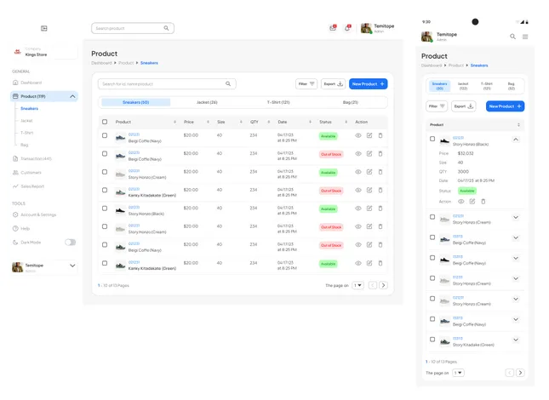Tick the checkbox for Story Honzo (Black) in the mobile list

pos(432,139)
